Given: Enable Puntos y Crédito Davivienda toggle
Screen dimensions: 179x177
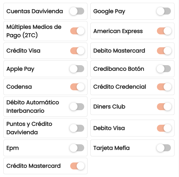Looking at the screenshot, I should click(77, 128).
